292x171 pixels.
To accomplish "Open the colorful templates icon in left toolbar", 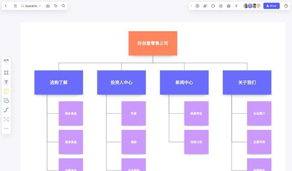I will pyautogui.click(x=6, y=61).
